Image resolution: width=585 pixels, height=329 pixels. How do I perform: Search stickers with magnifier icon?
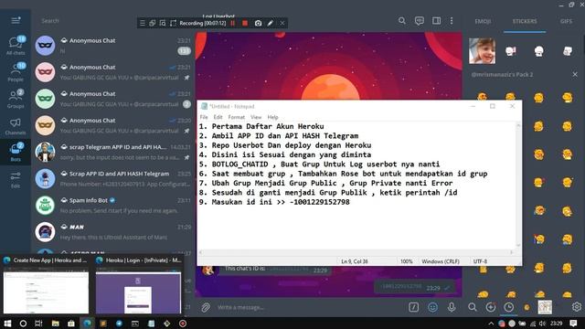(x=473, y=307)
